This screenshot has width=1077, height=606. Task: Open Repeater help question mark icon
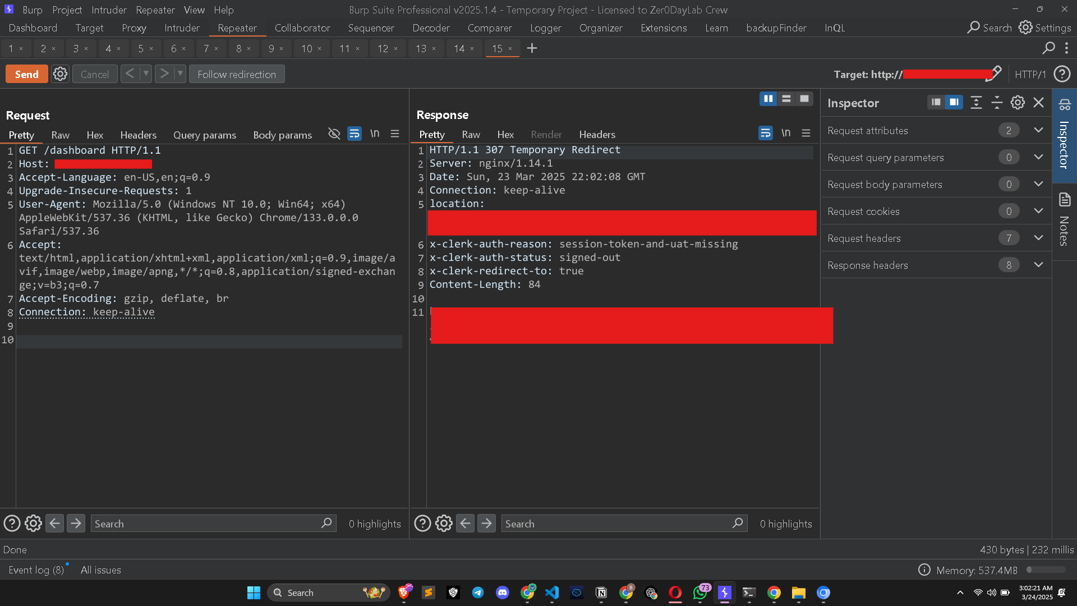click(1062, 74)
